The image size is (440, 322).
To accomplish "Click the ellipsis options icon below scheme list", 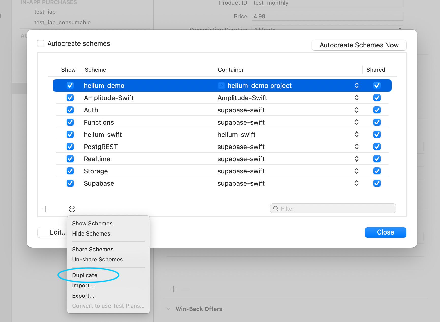I will tap(72, 209).
